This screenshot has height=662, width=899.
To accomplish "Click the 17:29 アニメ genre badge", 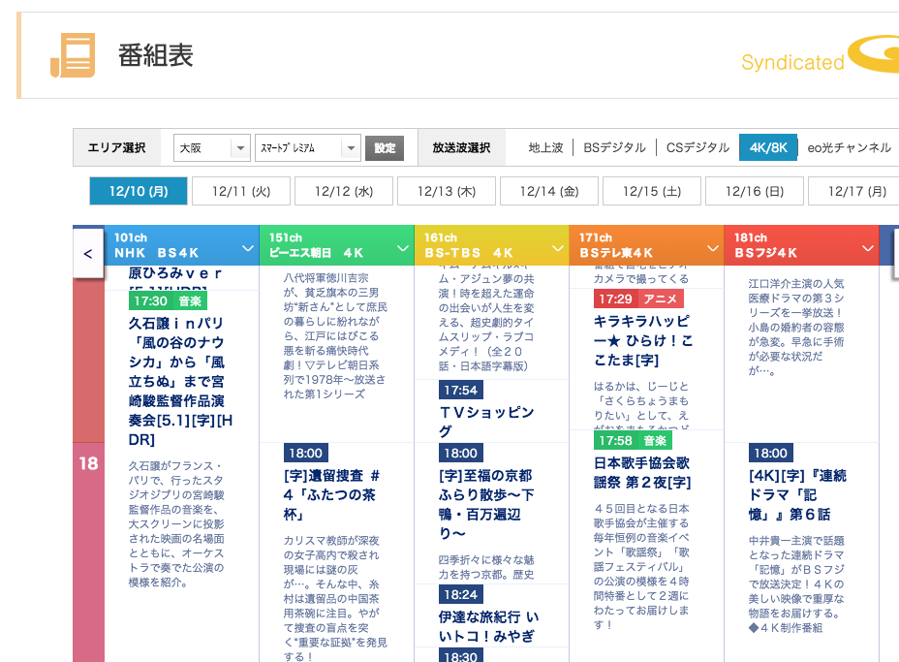I will (638, 299).
